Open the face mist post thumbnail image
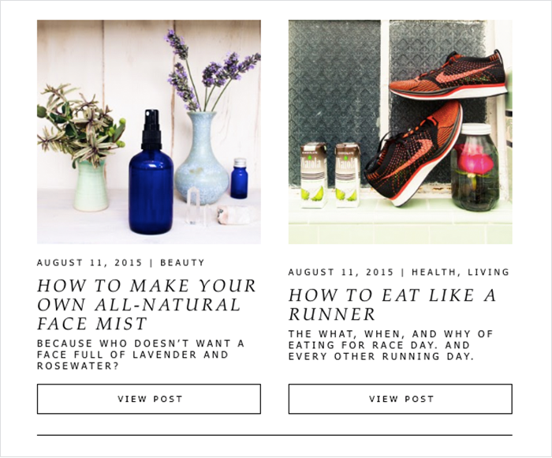The image size is (552, 458). (x=149, y=132)
